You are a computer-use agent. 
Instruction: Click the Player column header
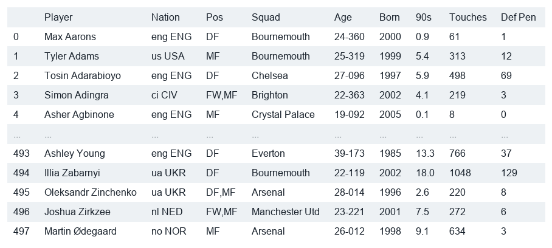click(x=58, y=17)
